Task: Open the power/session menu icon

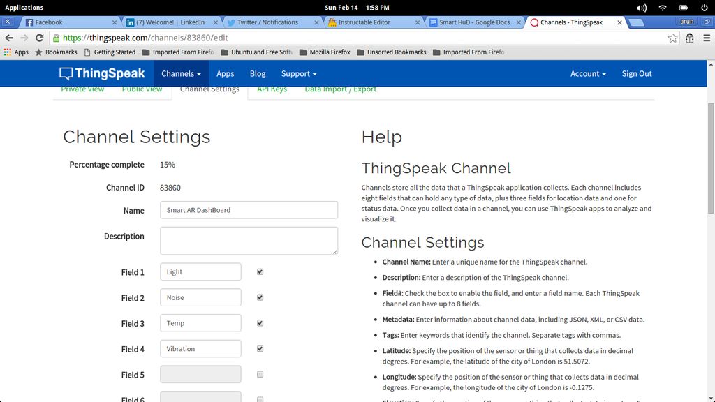Action: (704, 8)
